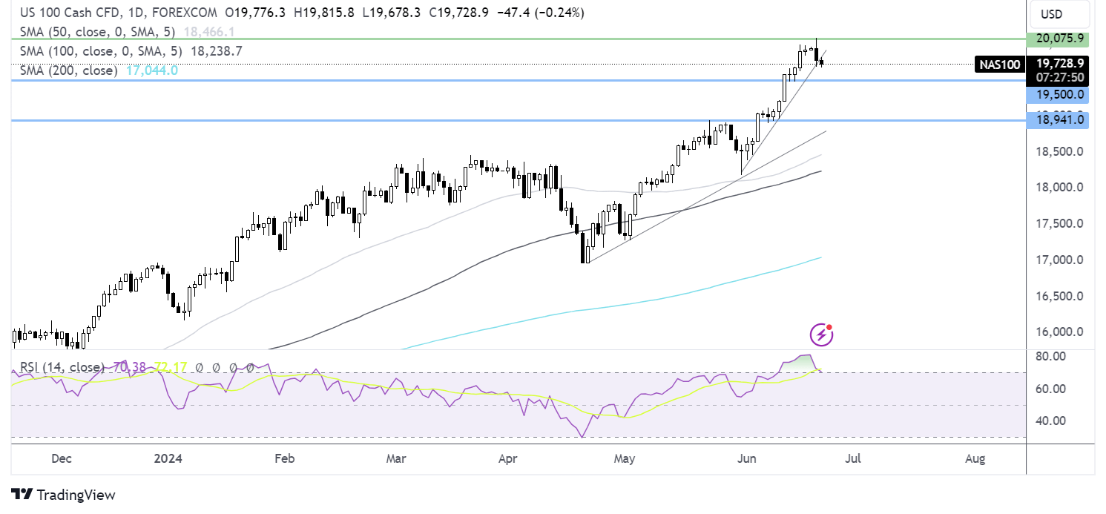This screenshot has width=1106, height=514.
Task: Click the open price O19,776.3
Action: coord(257,13)
